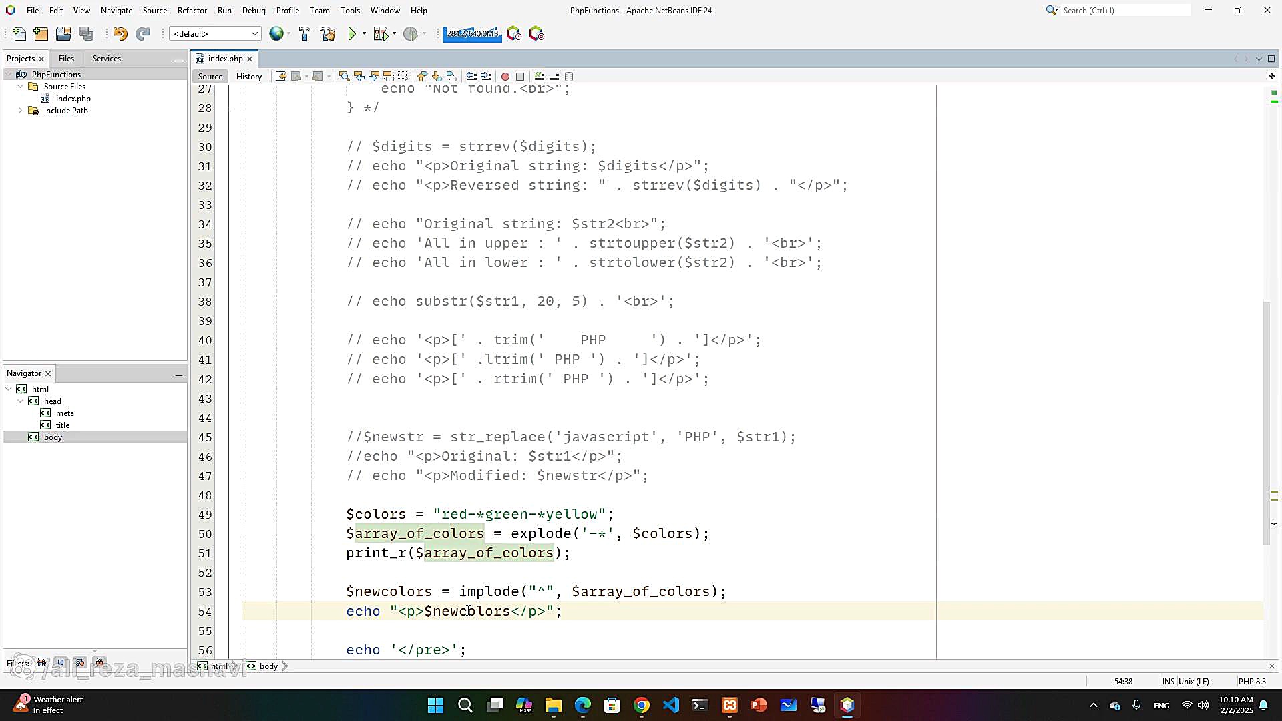Click the search field Search (Ctrl+I)
The height and width of the screenshot is (721, 1282).
(x=1126, y=10)
